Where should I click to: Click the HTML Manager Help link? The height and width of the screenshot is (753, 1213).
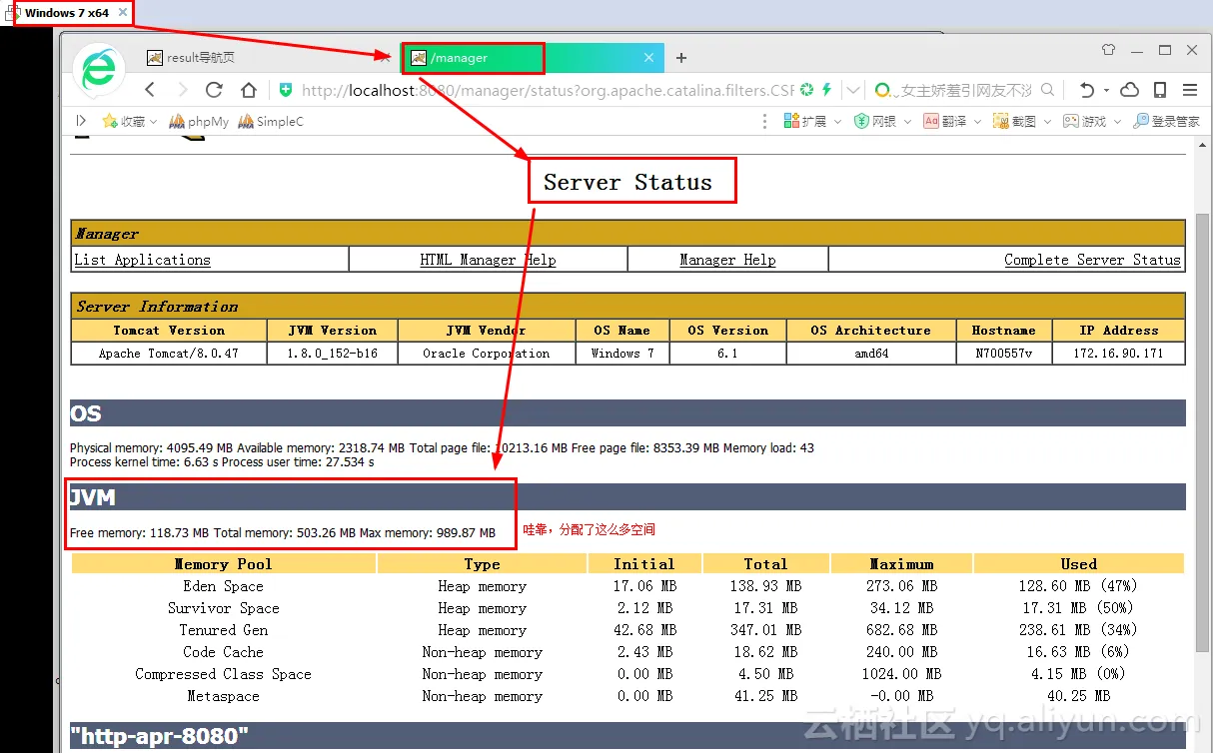pyautogui.click(x=488, y=260)
